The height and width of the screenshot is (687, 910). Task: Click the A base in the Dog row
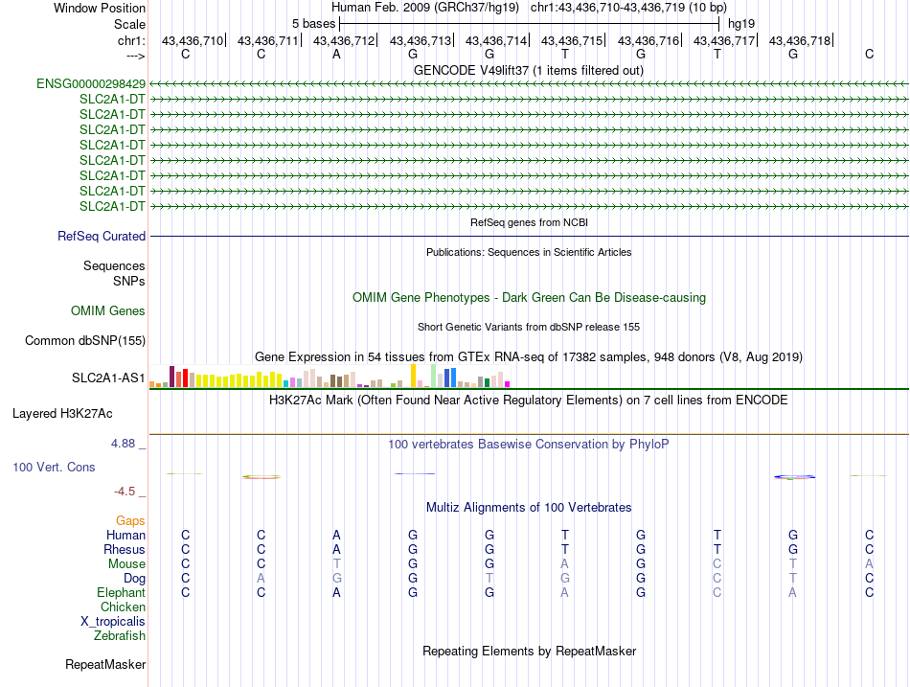click(x=262, y=579)
